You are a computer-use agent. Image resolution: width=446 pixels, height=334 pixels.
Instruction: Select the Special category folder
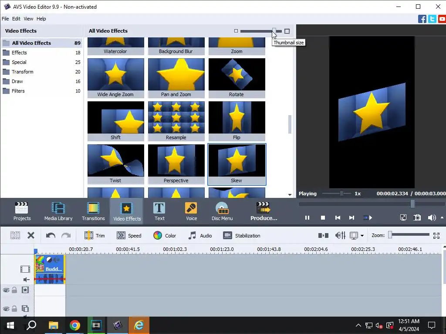click(41, 62)
